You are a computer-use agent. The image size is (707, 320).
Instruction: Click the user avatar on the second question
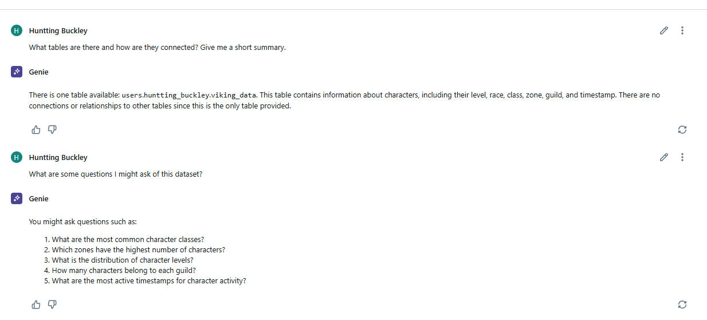coord(17,157)
